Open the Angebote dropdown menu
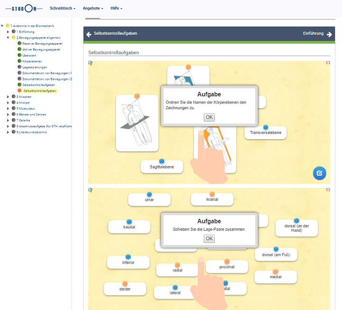The width and height of the screenshot is (342, 310). coord(93,9)
